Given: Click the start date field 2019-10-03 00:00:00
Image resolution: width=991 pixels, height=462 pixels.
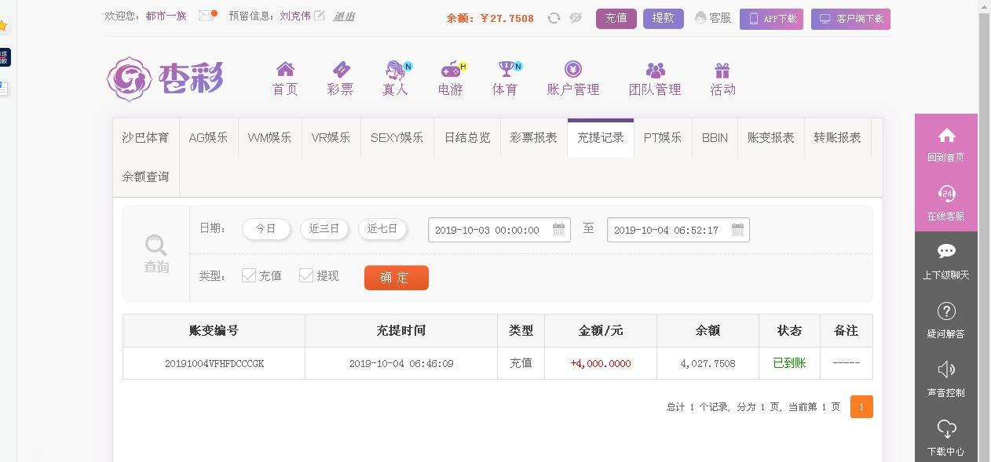Looking at the screenshot, I should [x=499, y=230].
